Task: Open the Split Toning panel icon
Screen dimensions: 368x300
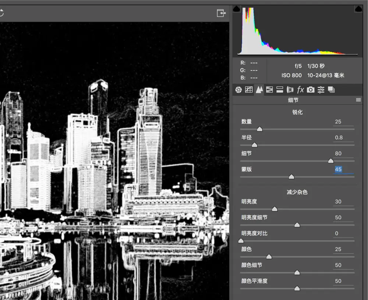Action: tap(280, 90)
